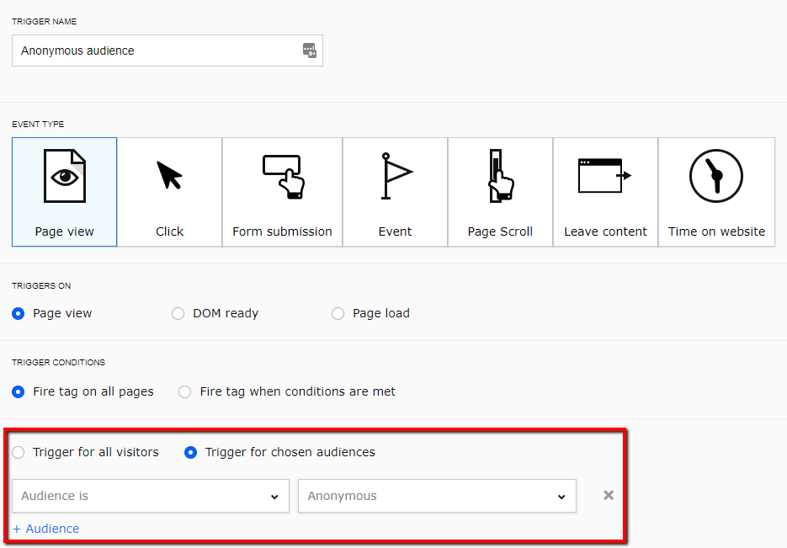Select the Page view radio under Triggers On
The image size is (787, 548).
click(19, 313)
